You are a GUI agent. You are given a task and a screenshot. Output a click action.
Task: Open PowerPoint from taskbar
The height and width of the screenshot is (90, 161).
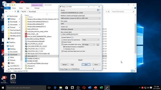96,88
